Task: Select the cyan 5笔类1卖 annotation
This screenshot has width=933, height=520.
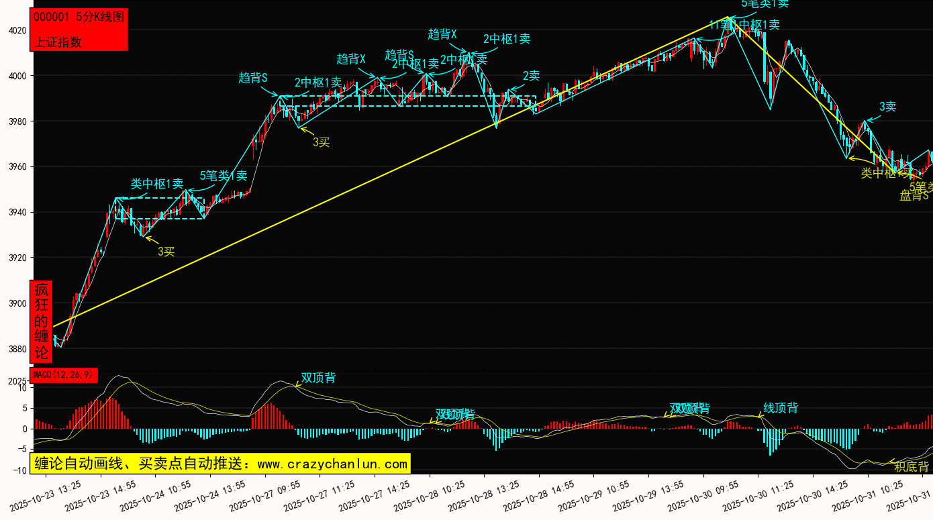Action: 223,176
